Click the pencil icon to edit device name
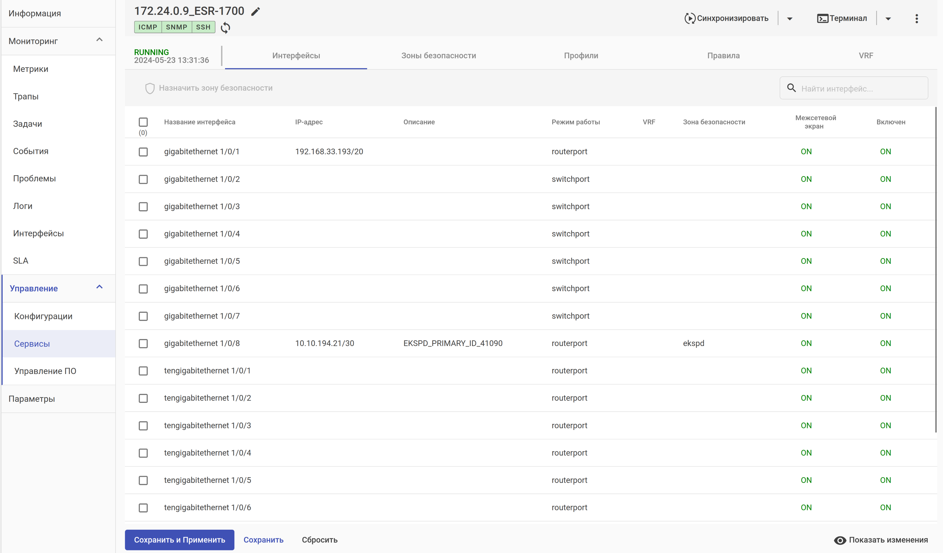 coord(255,12)
